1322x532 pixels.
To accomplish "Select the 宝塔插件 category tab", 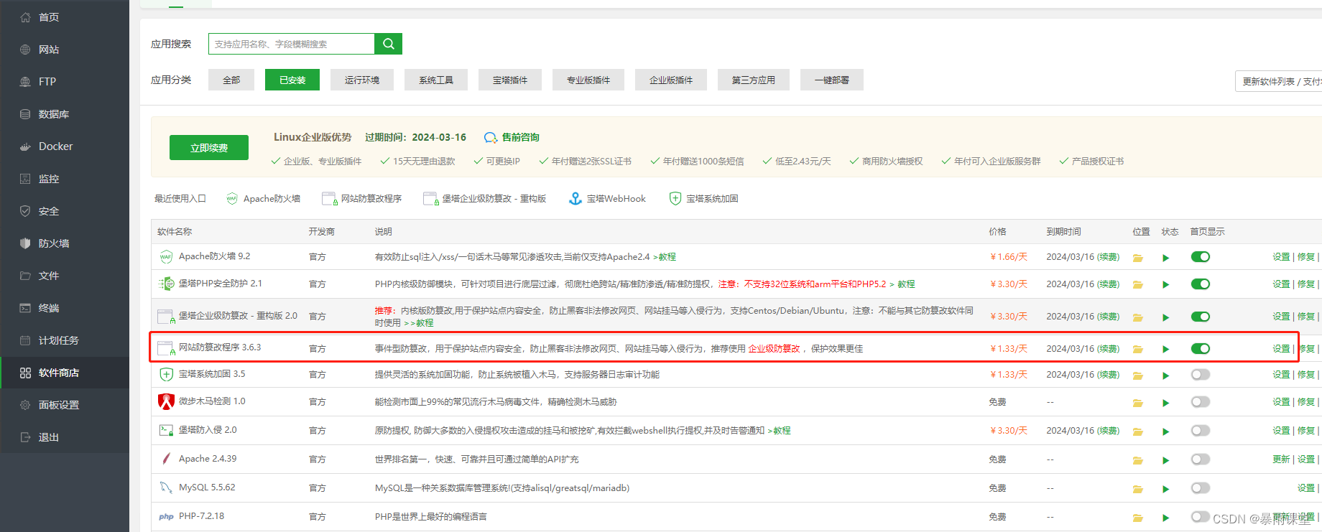I will (x=510, y=80).
